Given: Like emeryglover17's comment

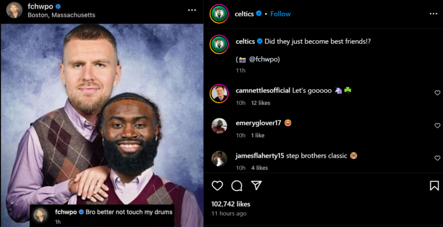Looking at the screenshot, I should click(437, 125).
